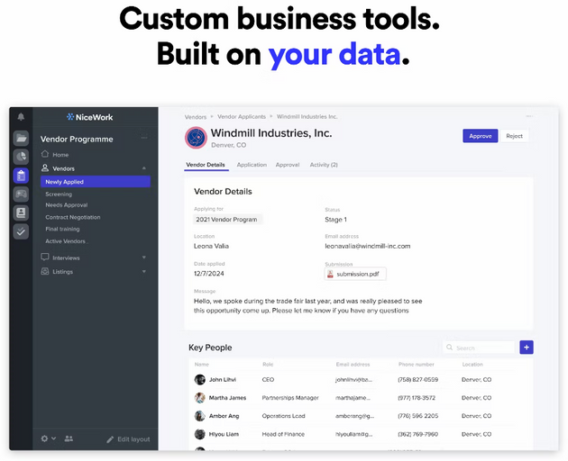Switch to the Application tab
Viewport: 568px width, 461px height.
click(x=252, y=165)
